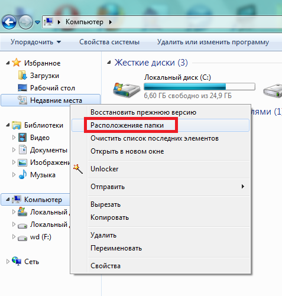Expand the Сеть node
Screen dimensions: 282x296
[x=8, y=262]
